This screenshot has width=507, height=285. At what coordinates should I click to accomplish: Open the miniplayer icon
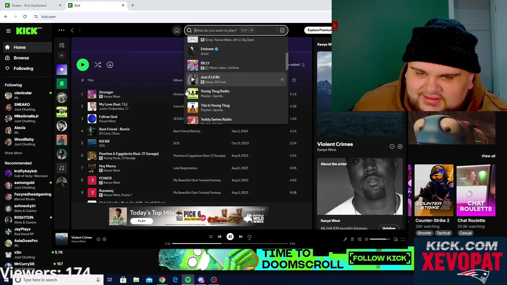coord(395,239)
